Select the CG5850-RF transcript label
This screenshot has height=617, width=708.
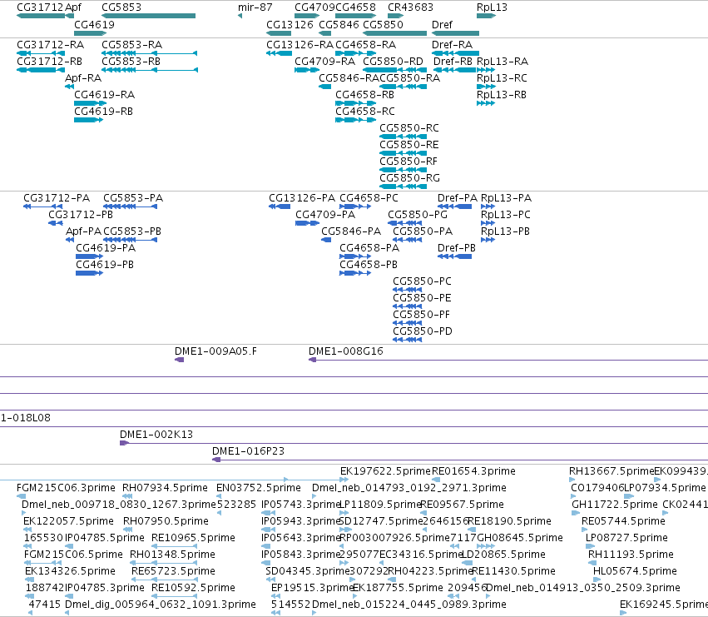408,162
